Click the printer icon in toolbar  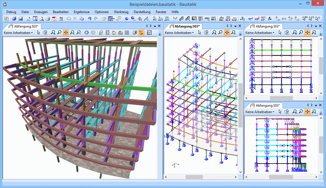coord(48,19)
